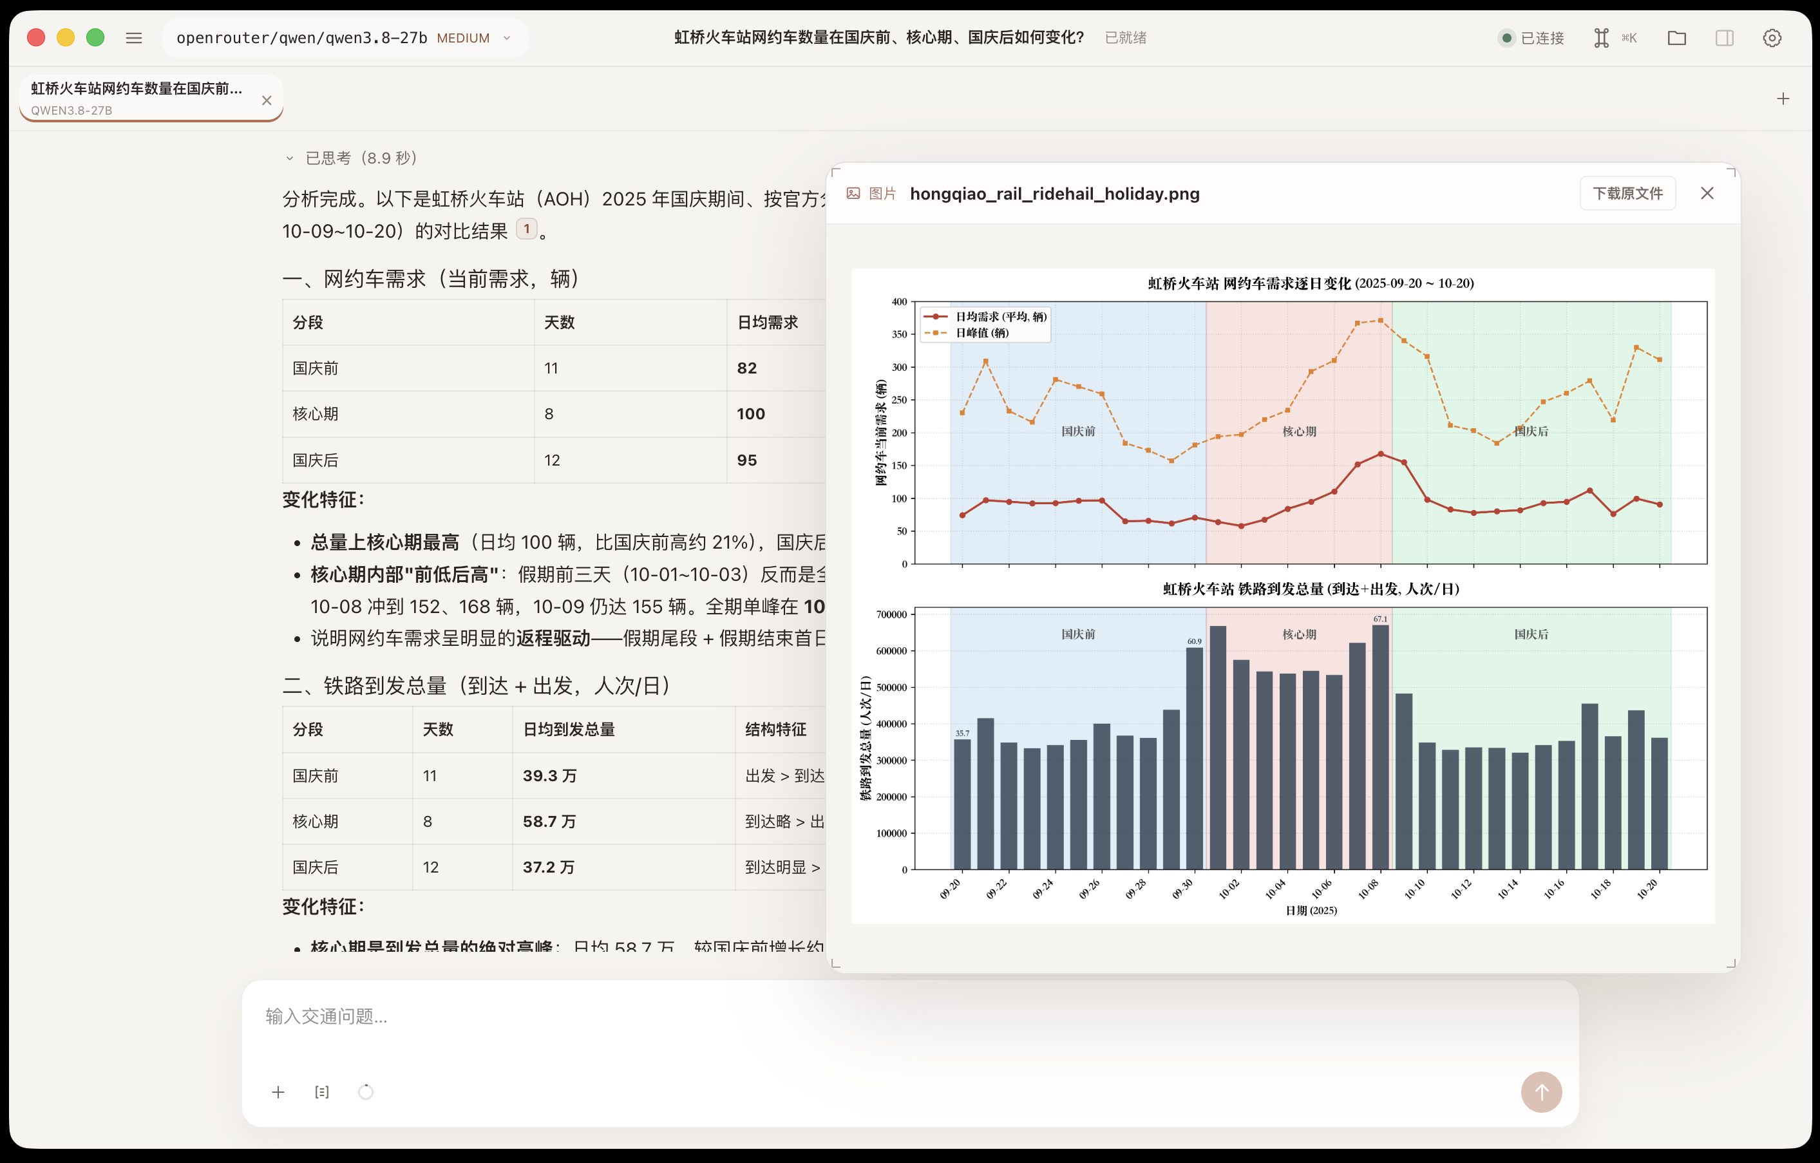1820x1163 pixels.
Task: Click the heading 一、网约车需求
Action: pos(433,279)
